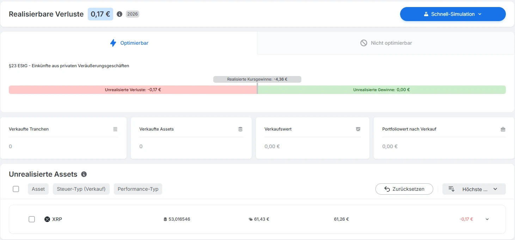Click the sort icon in Höchste dropdown
Image resolution: width=515 pixels, height=240 pixels.
(x=452, y=189)
